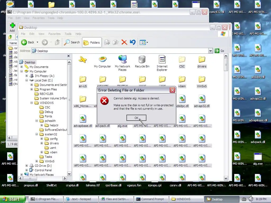Select Tasks folder in tree
The height and width of the screenshot is (203, 271).
[x=48, y=156]
